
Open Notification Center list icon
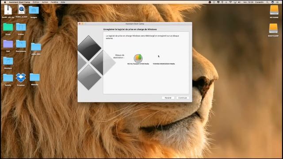coord(277,2)
